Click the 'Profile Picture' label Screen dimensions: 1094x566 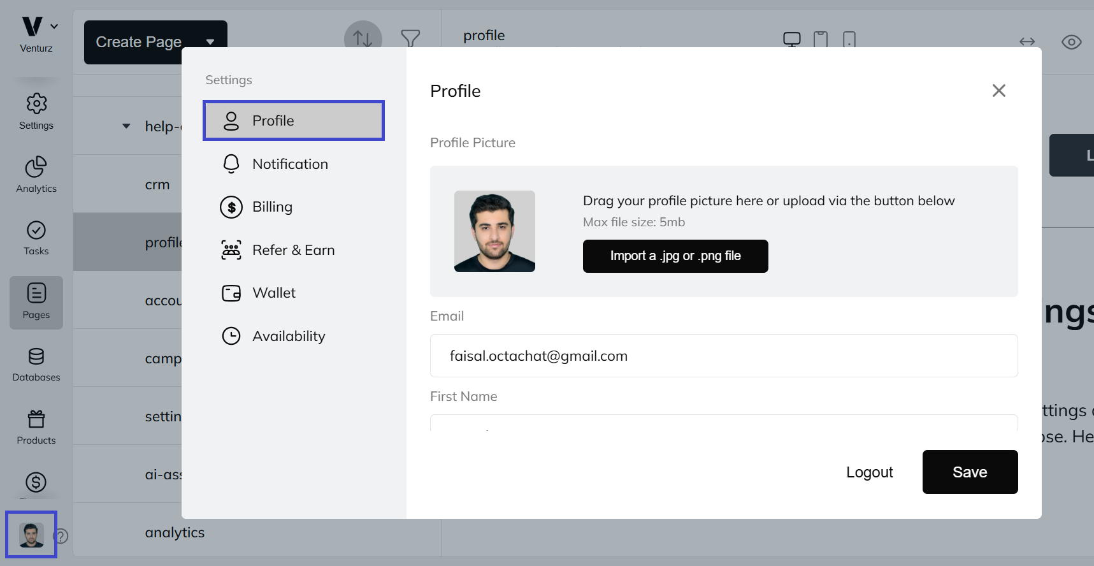click(473, 143)
